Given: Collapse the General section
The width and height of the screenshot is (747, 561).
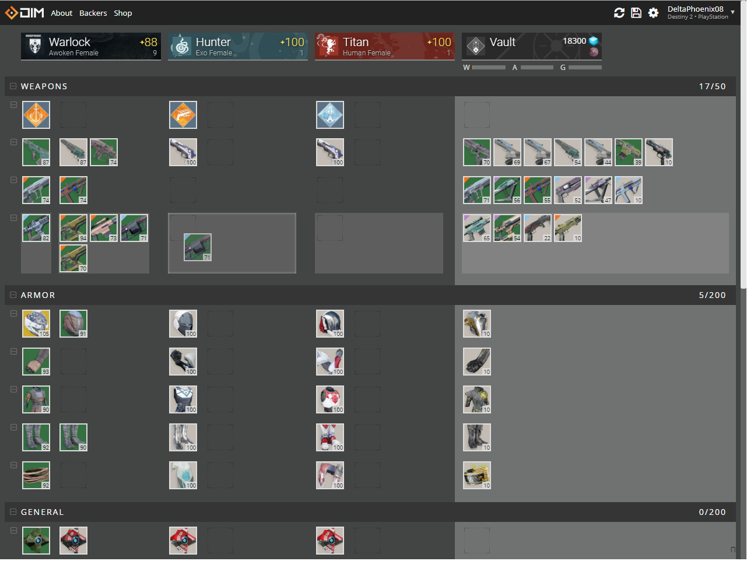Looking at the screenshot, I should click(x=13, y=512).
